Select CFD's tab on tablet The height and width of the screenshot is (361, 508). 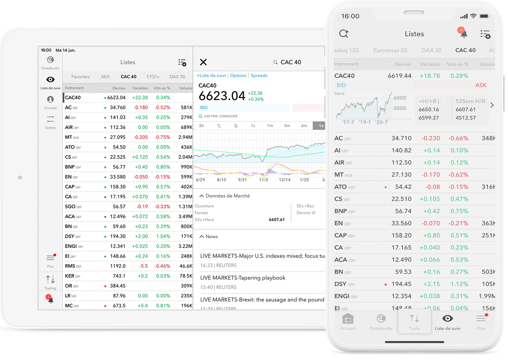pyautogui.click(x=153, y=77)
